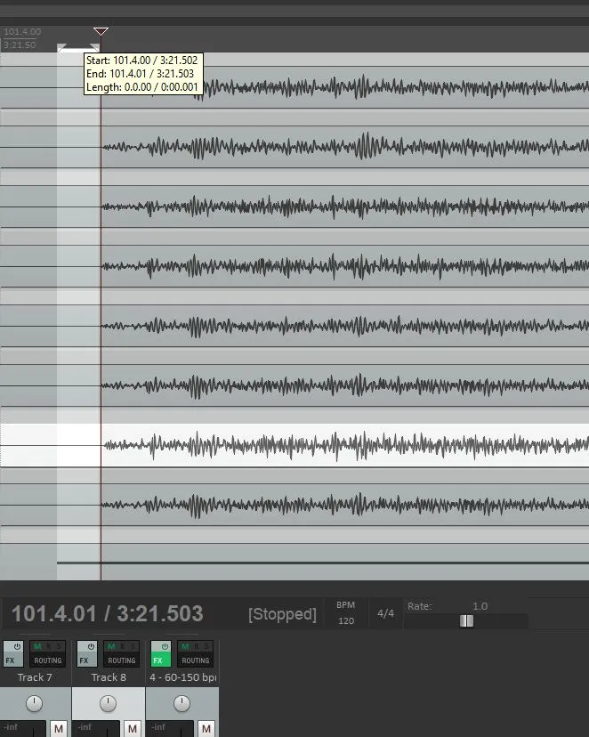The width and height of the screenshot is (589, 737).
Task: Open Track 8 ROUTING window
Action: 121,660
